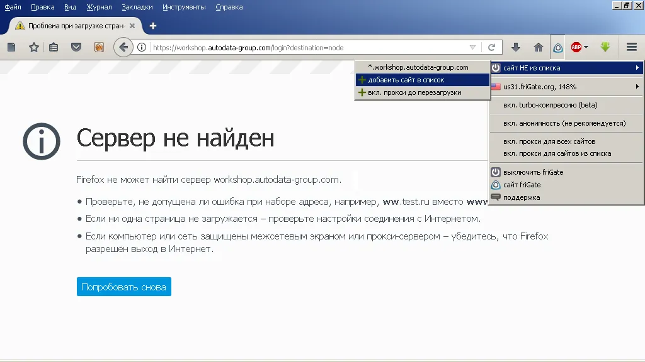645x362 pixels.
Task: Choose 'вкл. прокси до перезагрузки'
Action: (x=423, y=93)
